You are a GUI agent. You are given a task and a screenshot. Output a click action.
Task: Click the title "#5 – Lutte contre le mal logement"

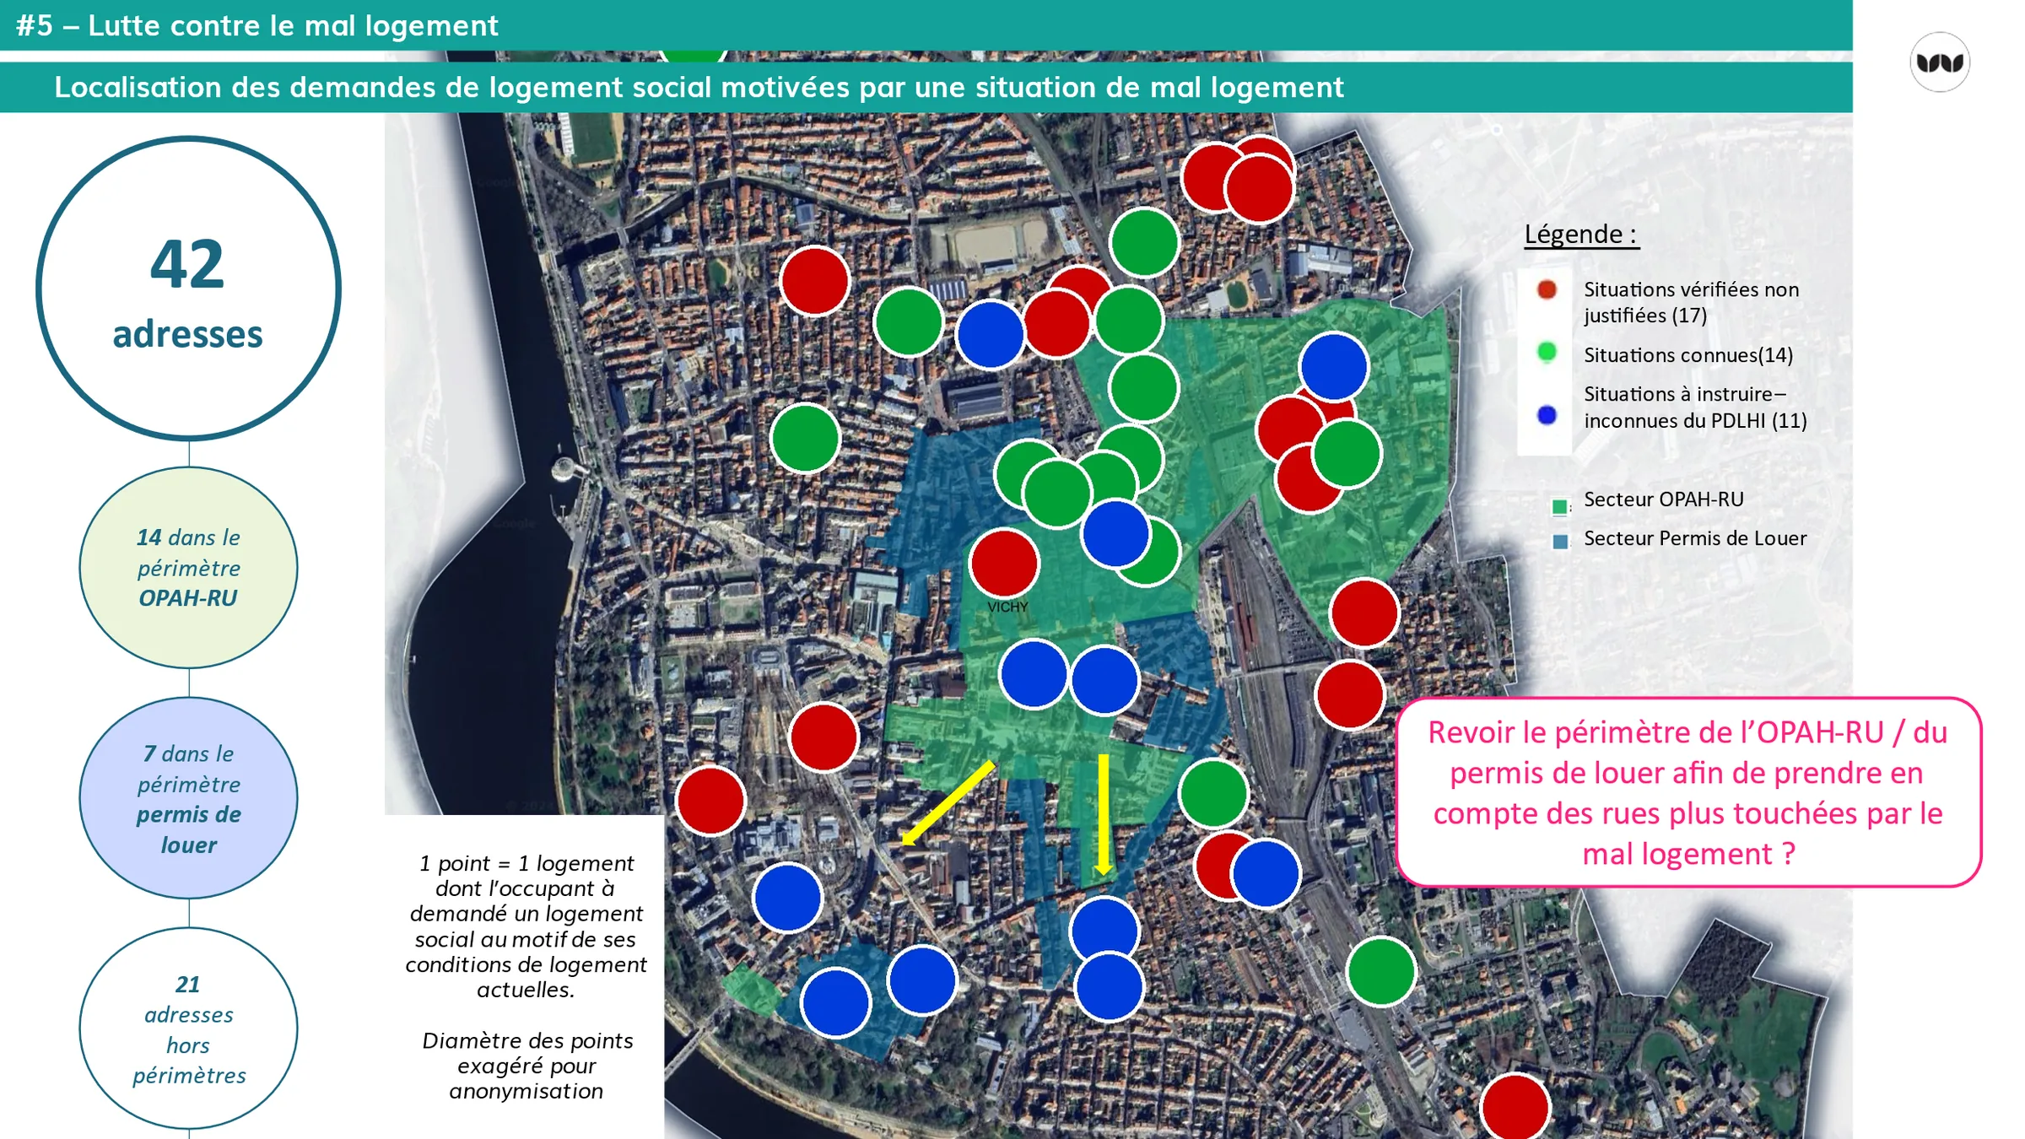(257, 25)
